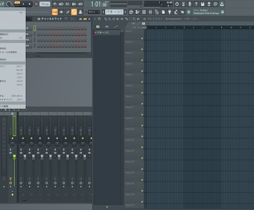Click the tempo tapper icon
This screenshot has height=210, width=254.
pos(176,12)
